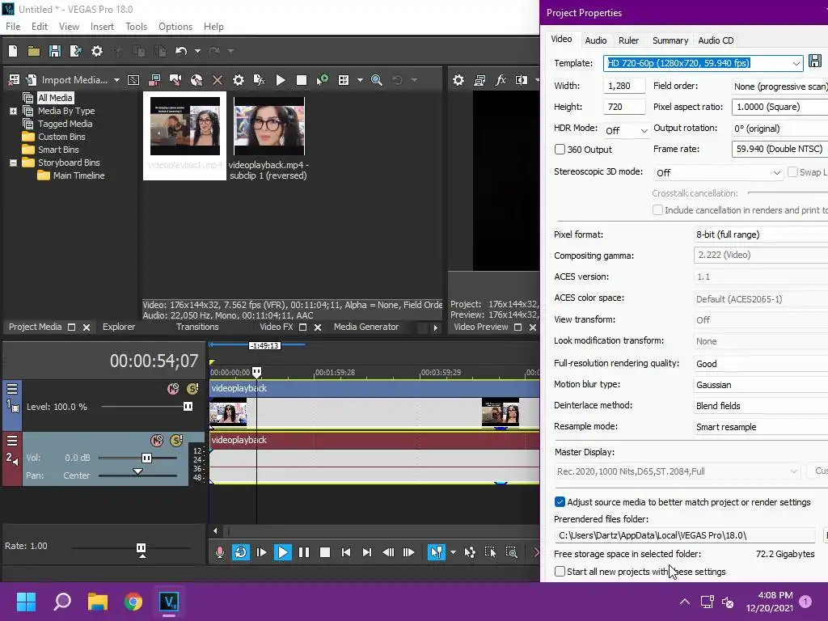The width and height of the screenshot is (828, 621).
Task: Open Import Media dropdown arrow
Action: coord(116,80)
